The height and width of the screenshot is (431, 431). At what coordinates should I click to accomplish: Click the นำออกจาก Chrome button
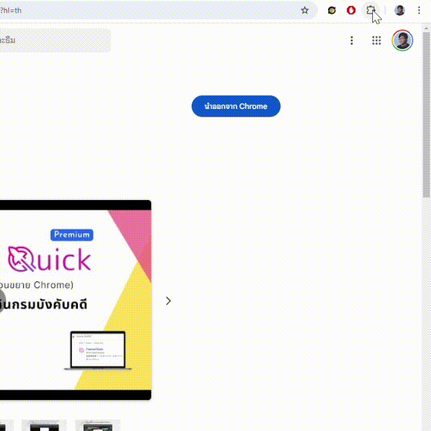(x=236, y=106)
